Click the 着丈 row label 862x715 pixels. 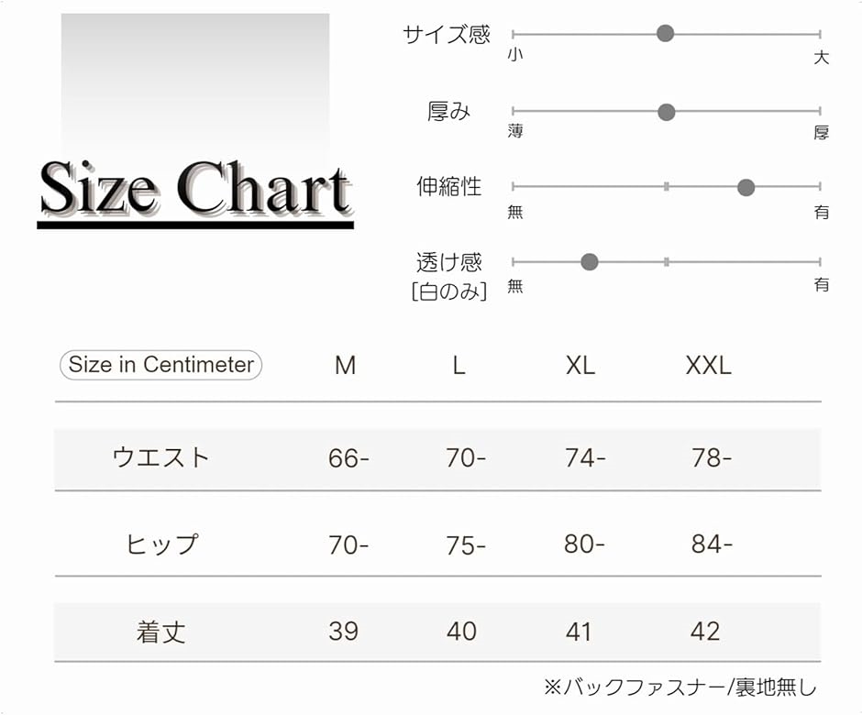click(161, 632)
